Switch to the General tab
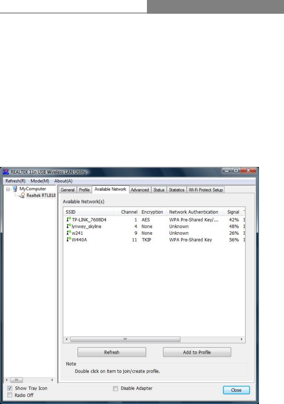 pyautogui.click(x=68, y=190)
